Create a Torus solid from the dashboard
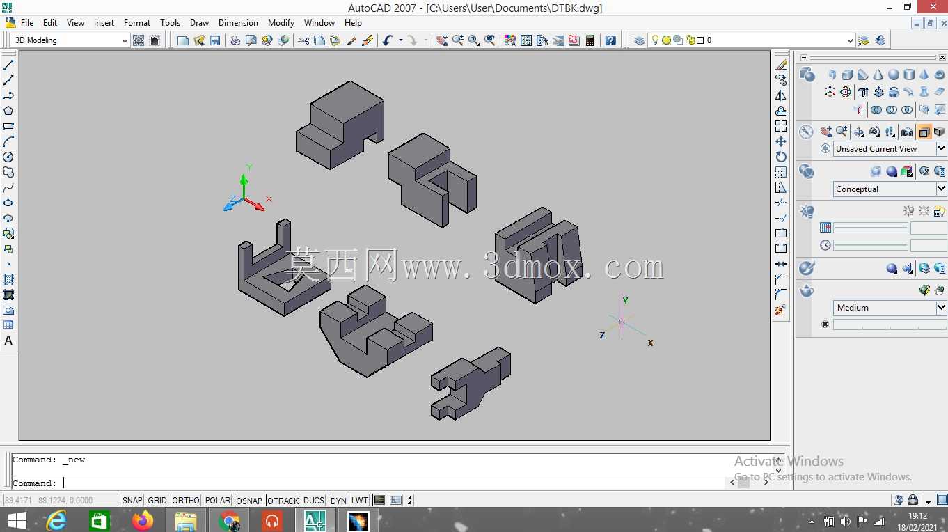This screenshot has height=532, width=948. [939, 75]
